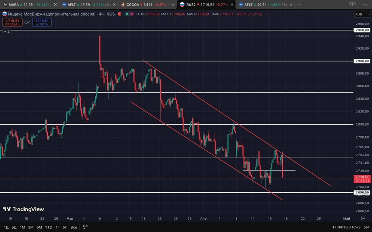
Task: Click the current price label 2719,51
Action: tap(362, 177)
